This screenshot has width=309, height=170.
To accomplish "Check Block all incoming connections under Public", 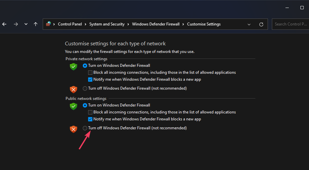I will [90, 112].
